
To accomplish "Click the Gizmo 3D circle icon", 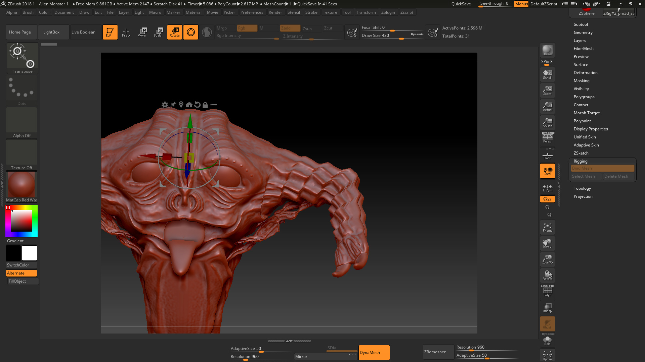I will pos(191,32).
